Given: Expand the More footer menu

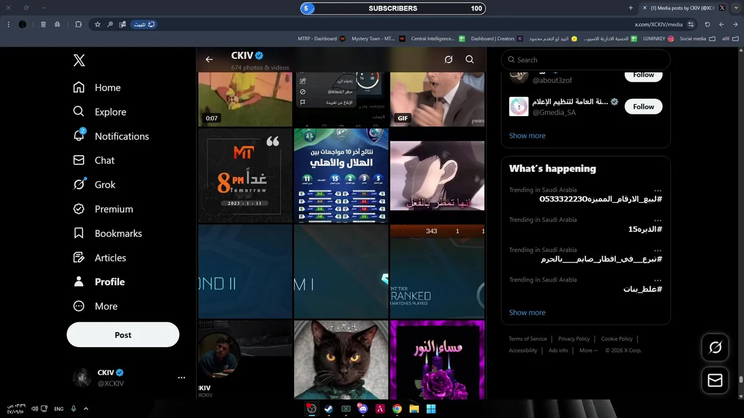Looking at the screenshot, I should coord(588,351).
